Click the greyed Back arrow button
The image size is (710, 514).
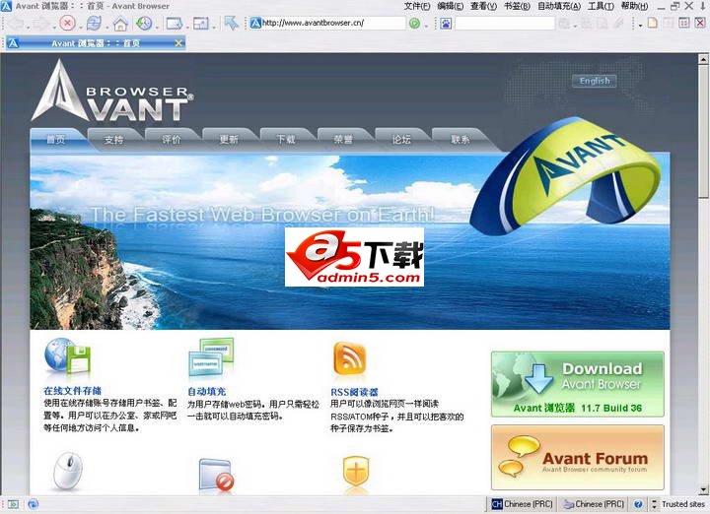(x=16, y=23)
